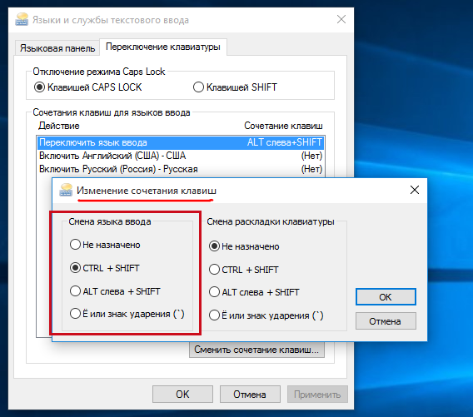Close the Изменение сочетания клавиш dialog

click(x=415, y=190)
